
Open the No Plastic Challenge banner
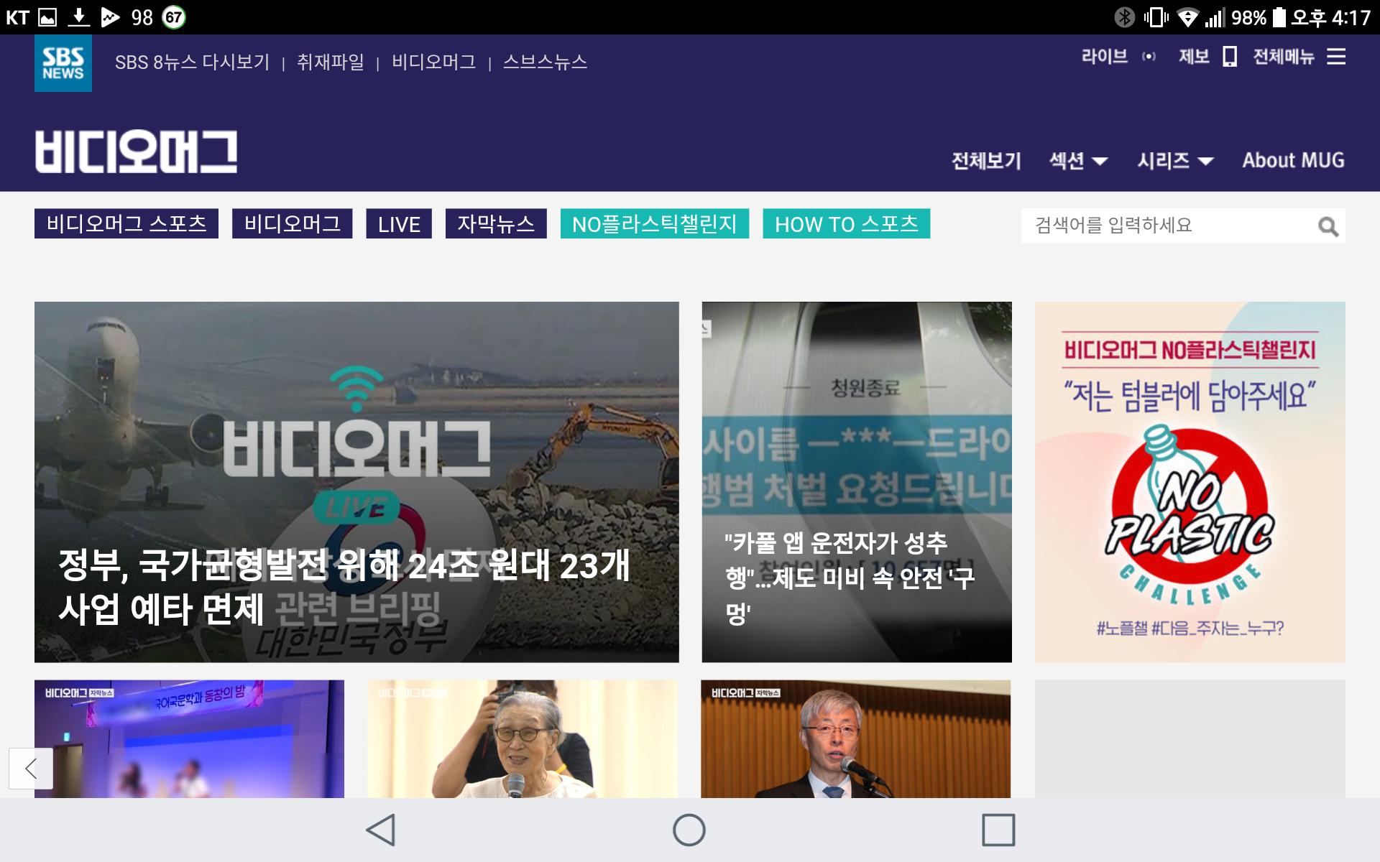(x=1190, y=482)
